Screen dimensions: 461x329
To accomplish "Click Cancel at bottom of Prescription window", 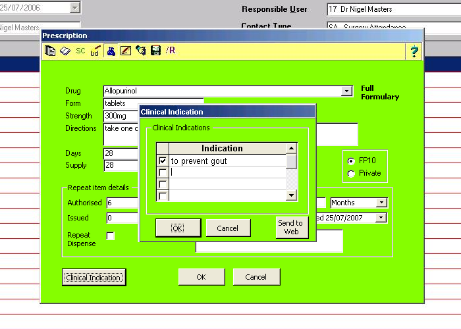I will tap(256, 277).
